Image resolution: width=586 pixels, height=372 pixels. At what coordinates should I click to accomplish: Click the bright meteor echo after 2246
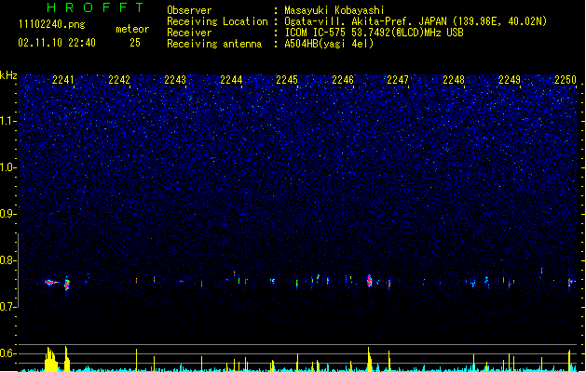pos(369,281)
